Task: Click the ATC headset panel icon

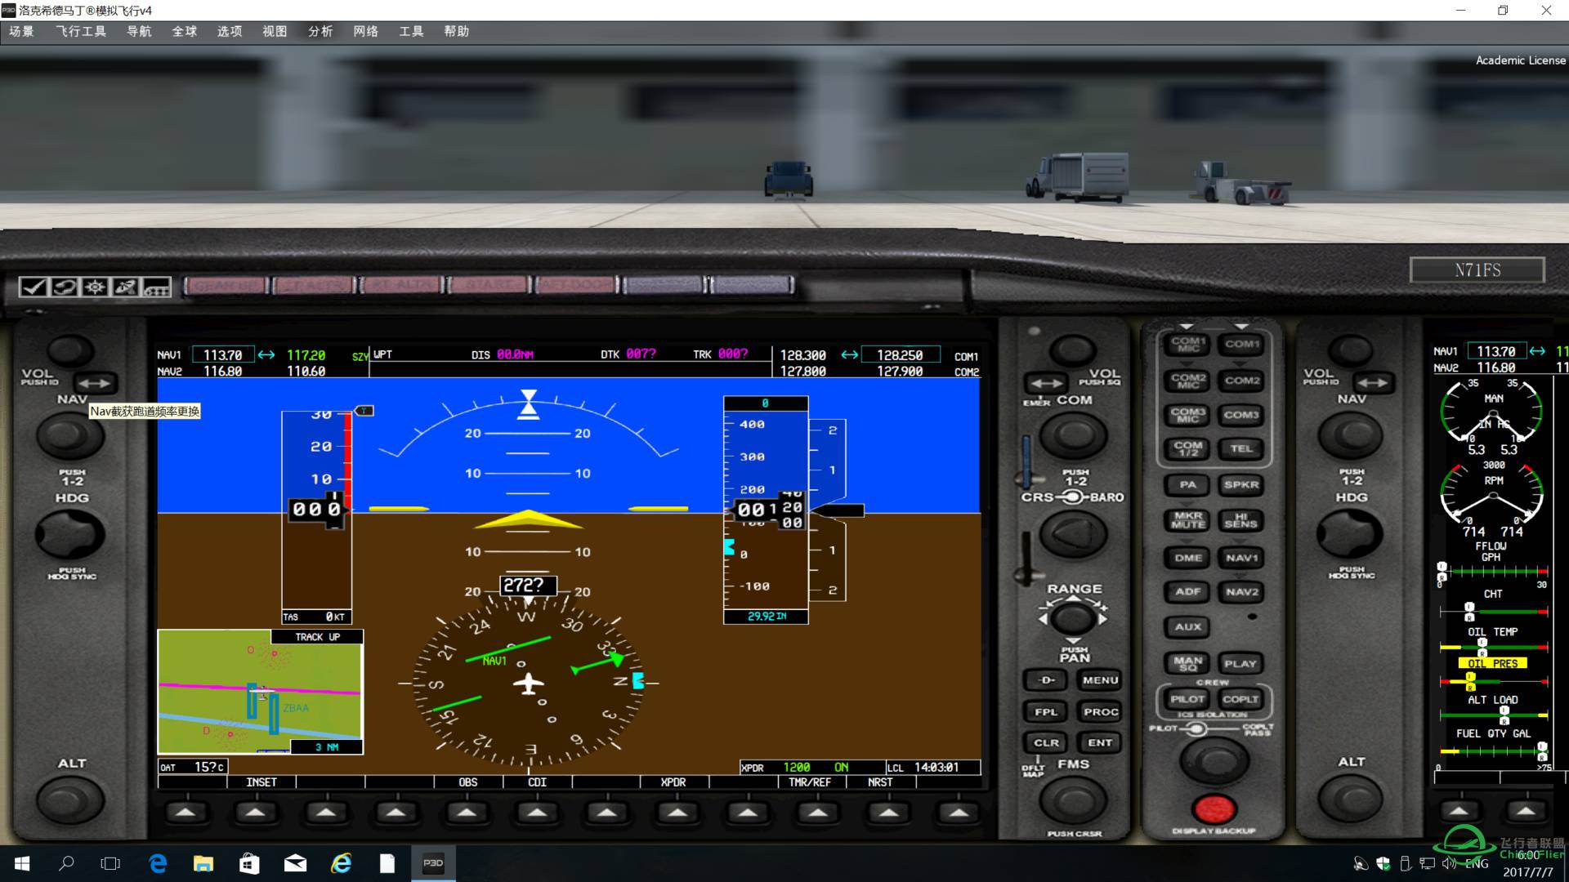Action: point(65,287)
